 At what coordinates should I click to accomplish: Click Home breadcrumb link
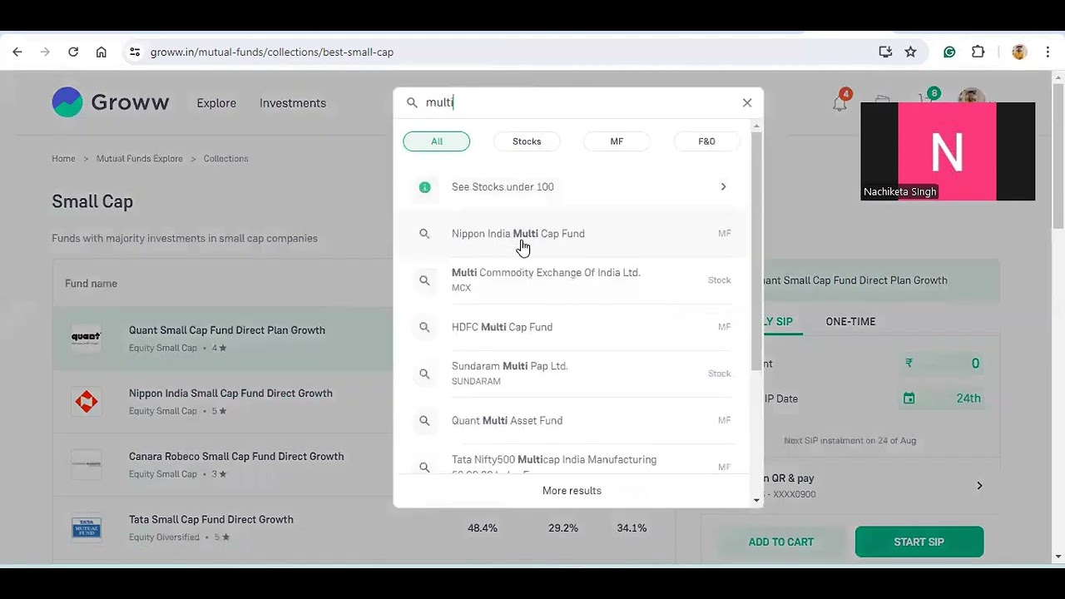click(63, 159)
